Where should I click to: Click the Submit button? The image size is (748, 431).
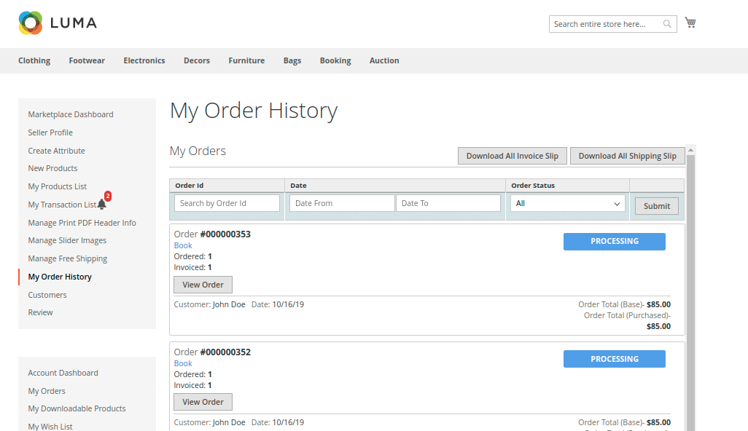[x=655, y=205]
